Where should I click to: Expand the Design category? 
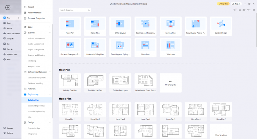50,122
